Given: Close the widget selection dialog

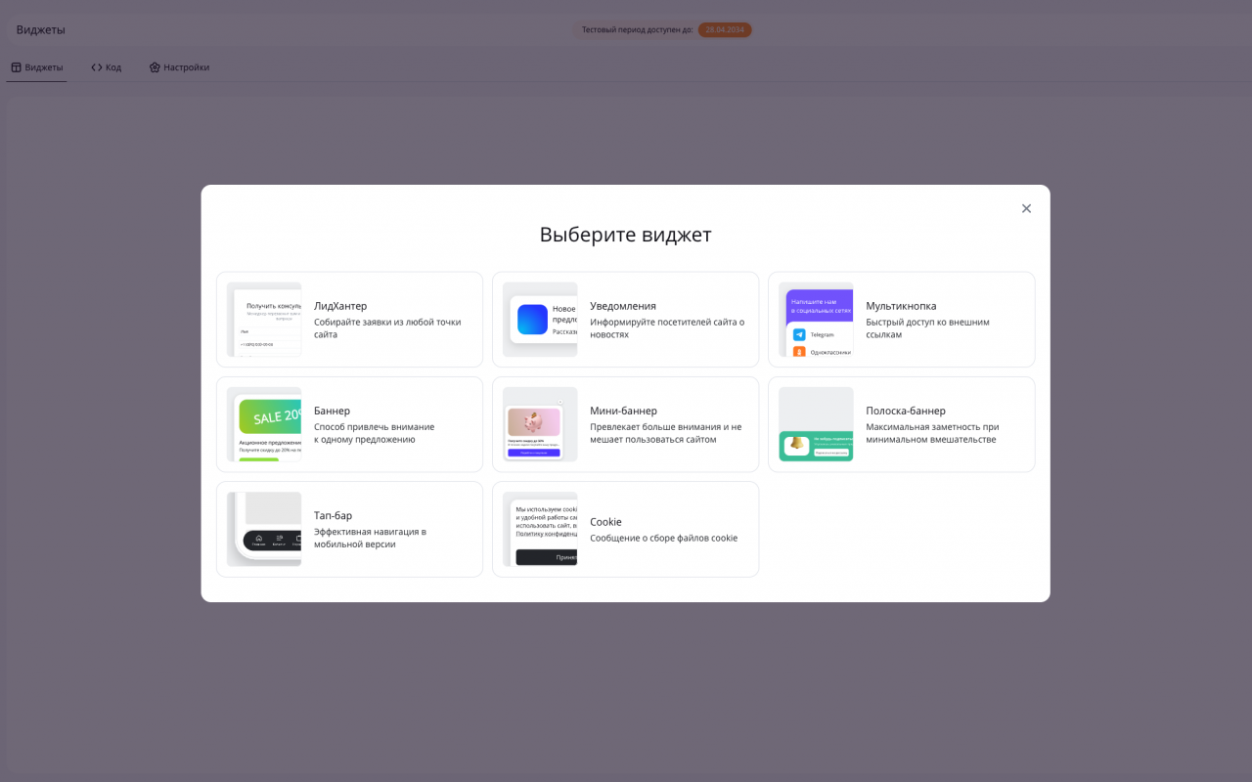Looking at the screenshot, I should tap(1026, 208).
